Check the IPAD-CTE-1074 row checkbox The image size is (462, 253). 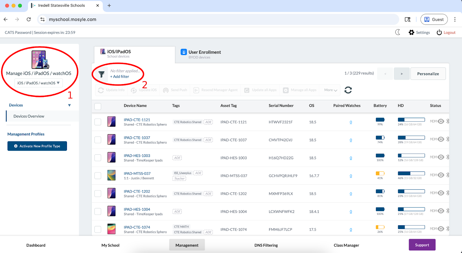coord(98,229)
